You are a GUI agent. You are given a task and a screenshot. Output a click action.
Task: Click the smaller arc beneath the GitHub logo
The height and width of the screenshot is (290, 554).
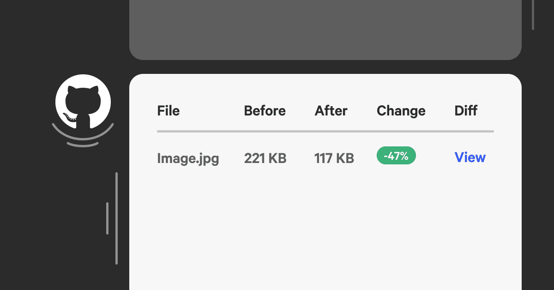(83, 145)
